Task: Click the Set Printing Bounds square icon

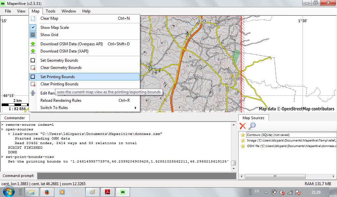Action: [33, 77]
